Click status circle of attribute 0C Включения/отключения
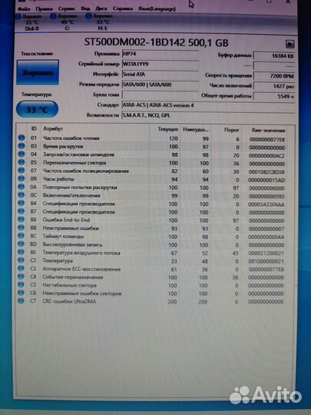This screenshot has height=415, width=311. pyautogui.click(x=22, y=194)
